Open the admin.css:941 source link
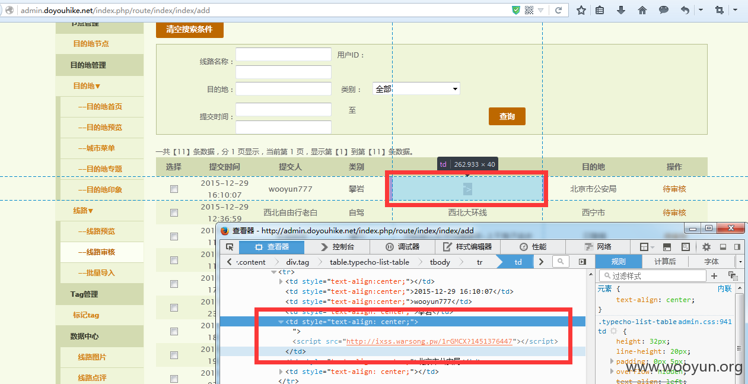 click(705, 322)
